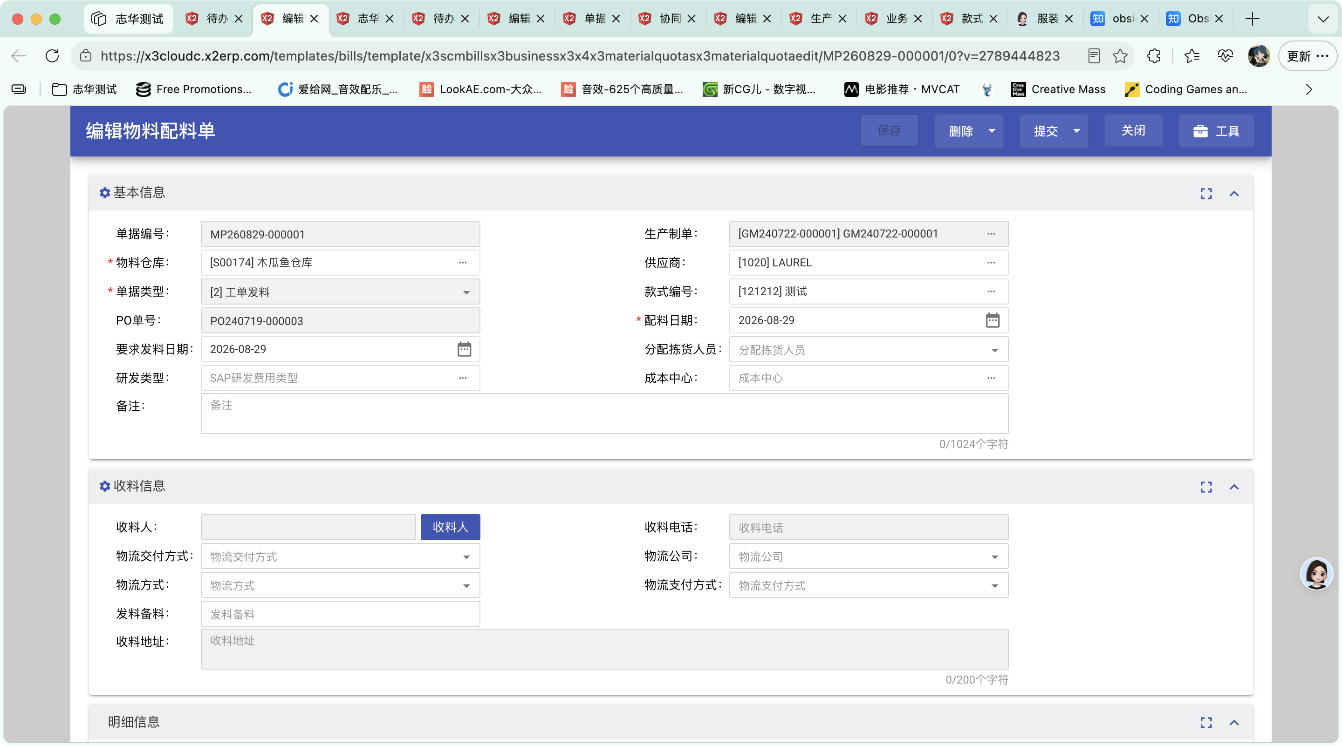The height and width of the screenshot is (746, 1342).
Task: Open the 工具 menu button
Action: pos(1217,131)
